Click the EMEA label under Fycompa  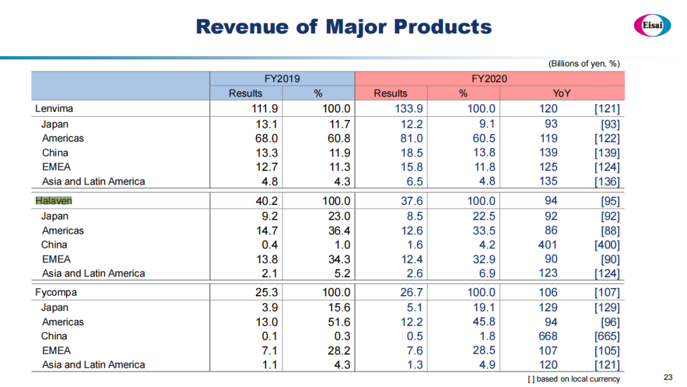coord(56,351)
